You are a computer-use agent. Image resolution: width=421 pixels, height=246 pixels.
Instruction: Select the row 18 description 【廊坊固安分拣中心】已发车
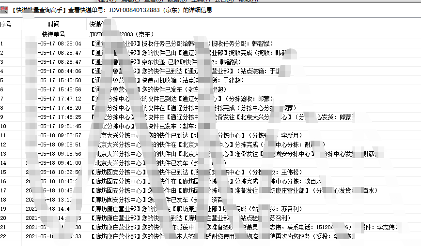click(158, 200)
